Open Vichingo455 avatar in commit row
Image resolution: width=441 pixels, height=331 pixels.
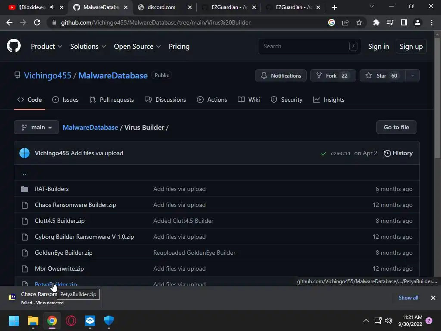coord(25,153)
